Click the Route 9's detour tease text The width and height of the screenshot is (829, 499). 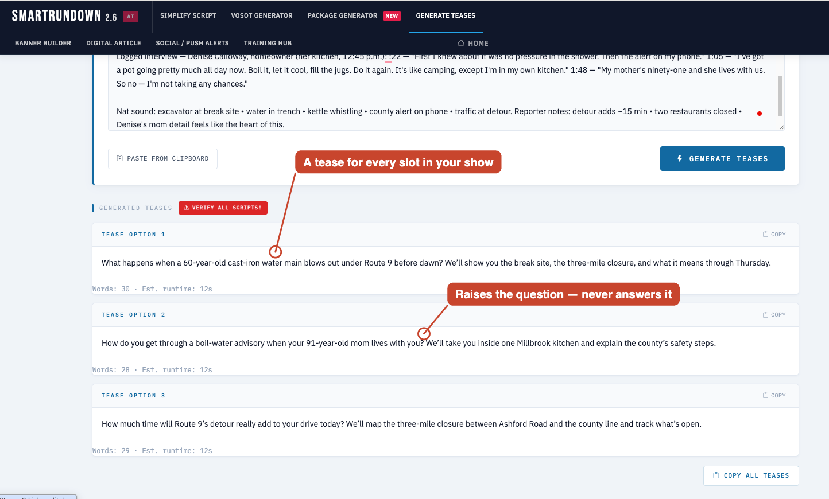tap(401, 424)
